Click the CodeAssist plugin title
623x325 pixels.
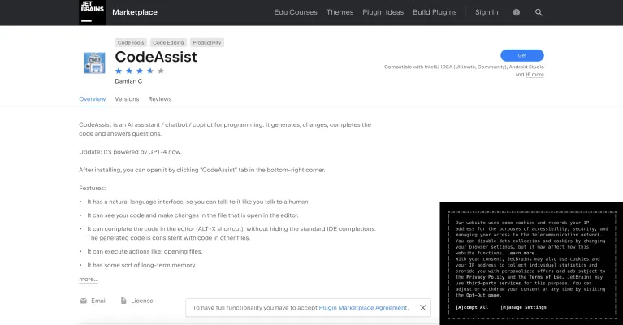(156, 57)
